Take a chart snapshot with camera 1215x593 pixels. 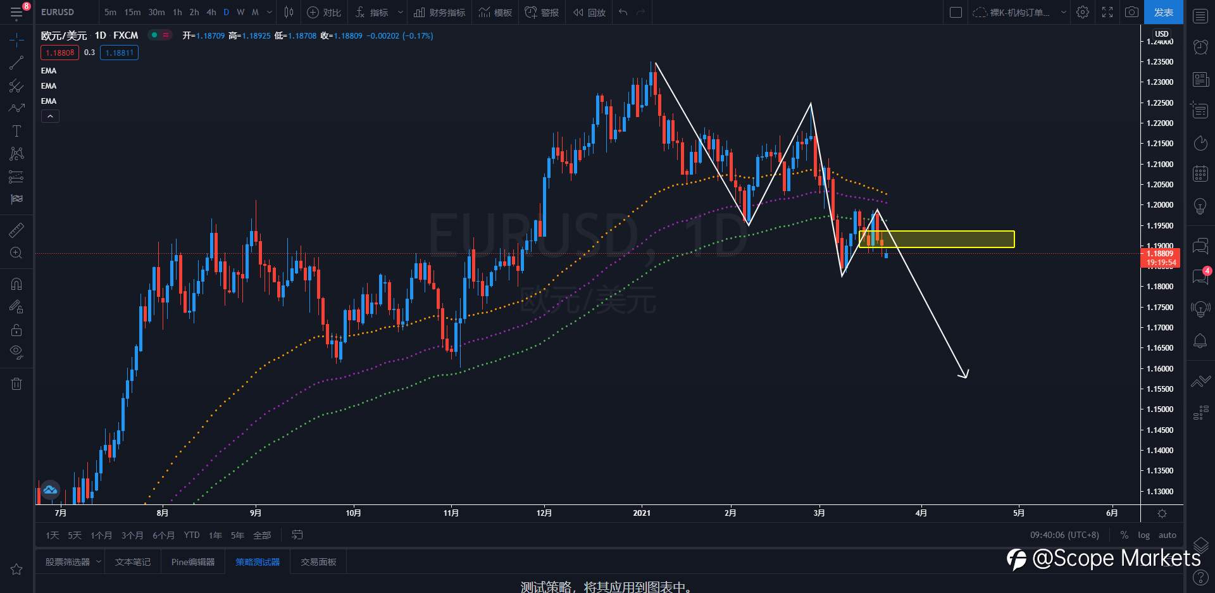click(x=1131, y=12)
